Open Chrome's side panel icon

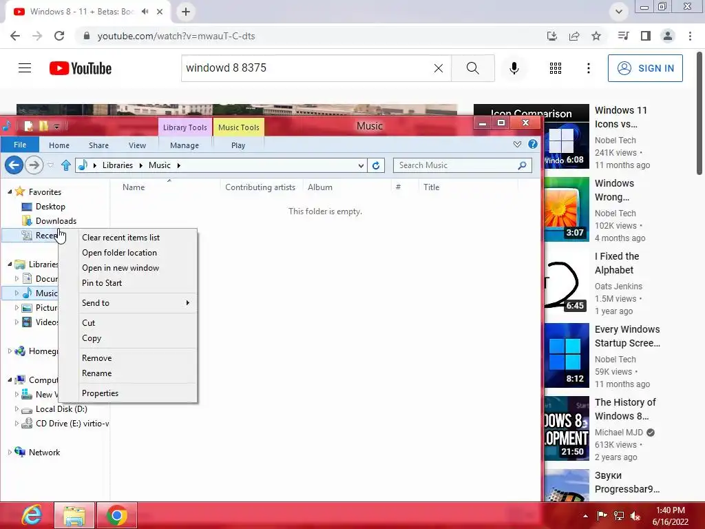pyautogui.click(x=646, y=36)
